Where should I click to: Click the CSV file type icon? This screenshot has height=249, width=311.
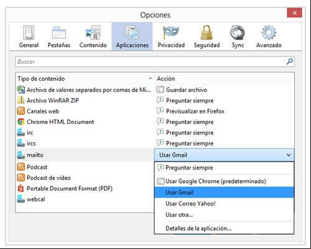[20, 89]
